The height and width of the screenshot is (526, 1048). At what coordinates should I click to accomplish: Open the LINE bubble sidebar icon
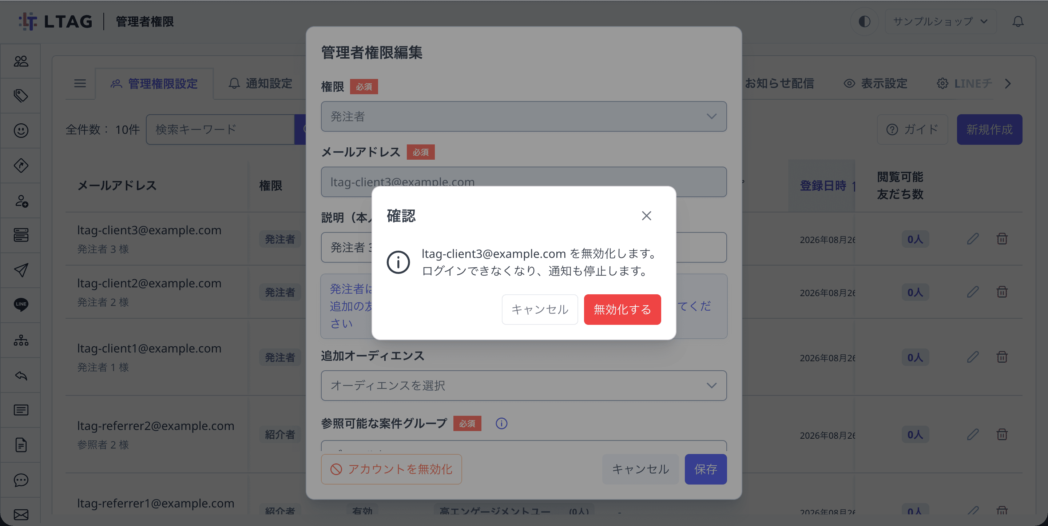coord(21,305)
